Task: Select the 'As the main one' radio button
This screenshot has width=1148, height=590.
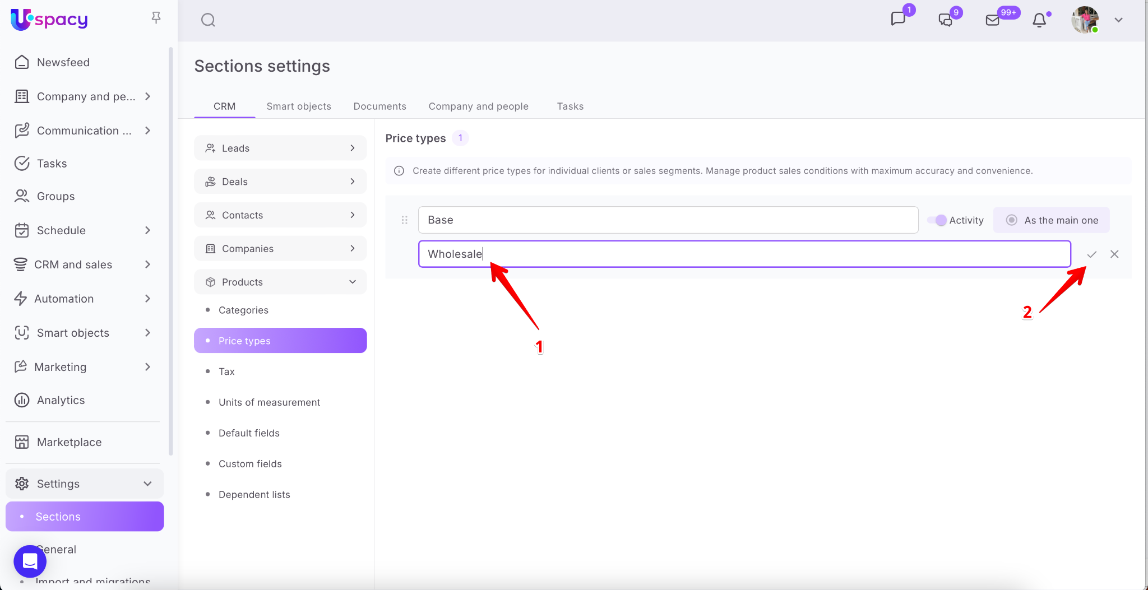Action: [1012, 220]
